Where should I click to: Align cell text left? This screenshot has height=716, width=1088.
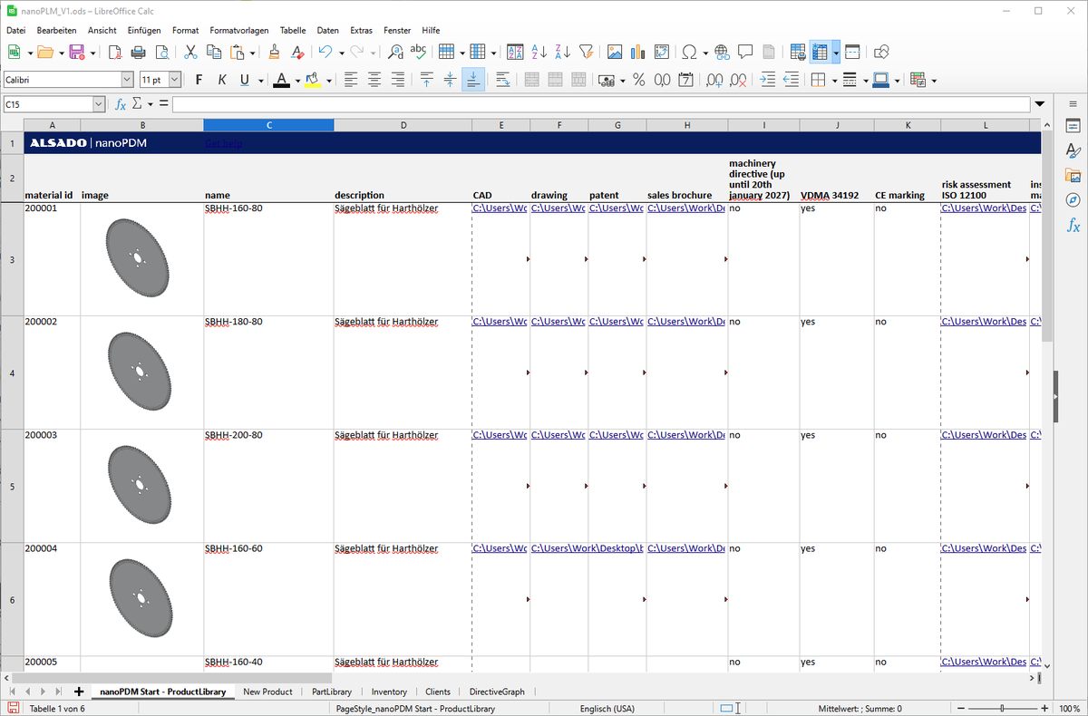(x=351, y=80)
